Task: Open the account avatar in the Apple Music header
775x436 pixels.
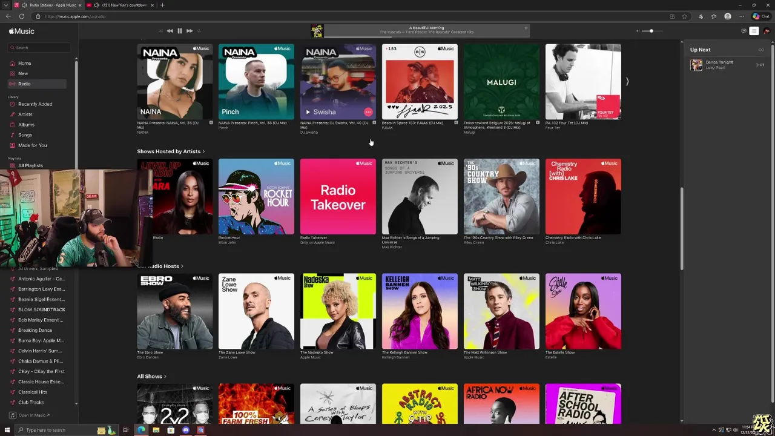Action: pos(767,31)
